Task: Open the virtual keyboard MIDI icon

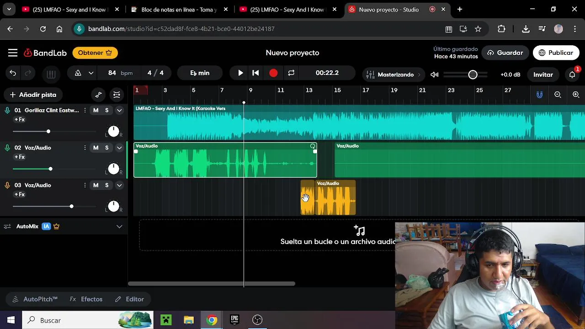Action: tap(51, 74)
